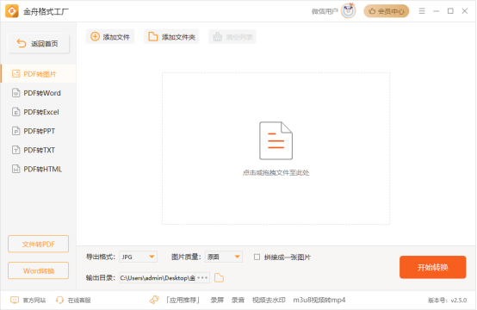Open the m3u8视频转mp4 recommended link
Viewport: 477px width, 310px height.
click(x=319, y=301)
